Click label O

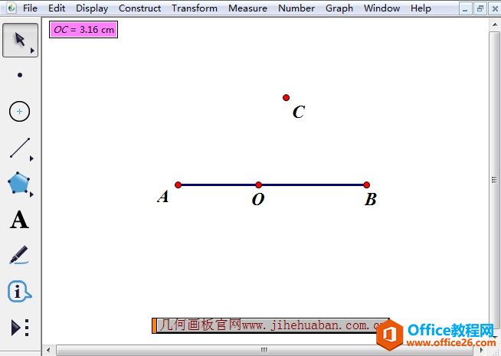pyautogui.click(x=258, y=200)
